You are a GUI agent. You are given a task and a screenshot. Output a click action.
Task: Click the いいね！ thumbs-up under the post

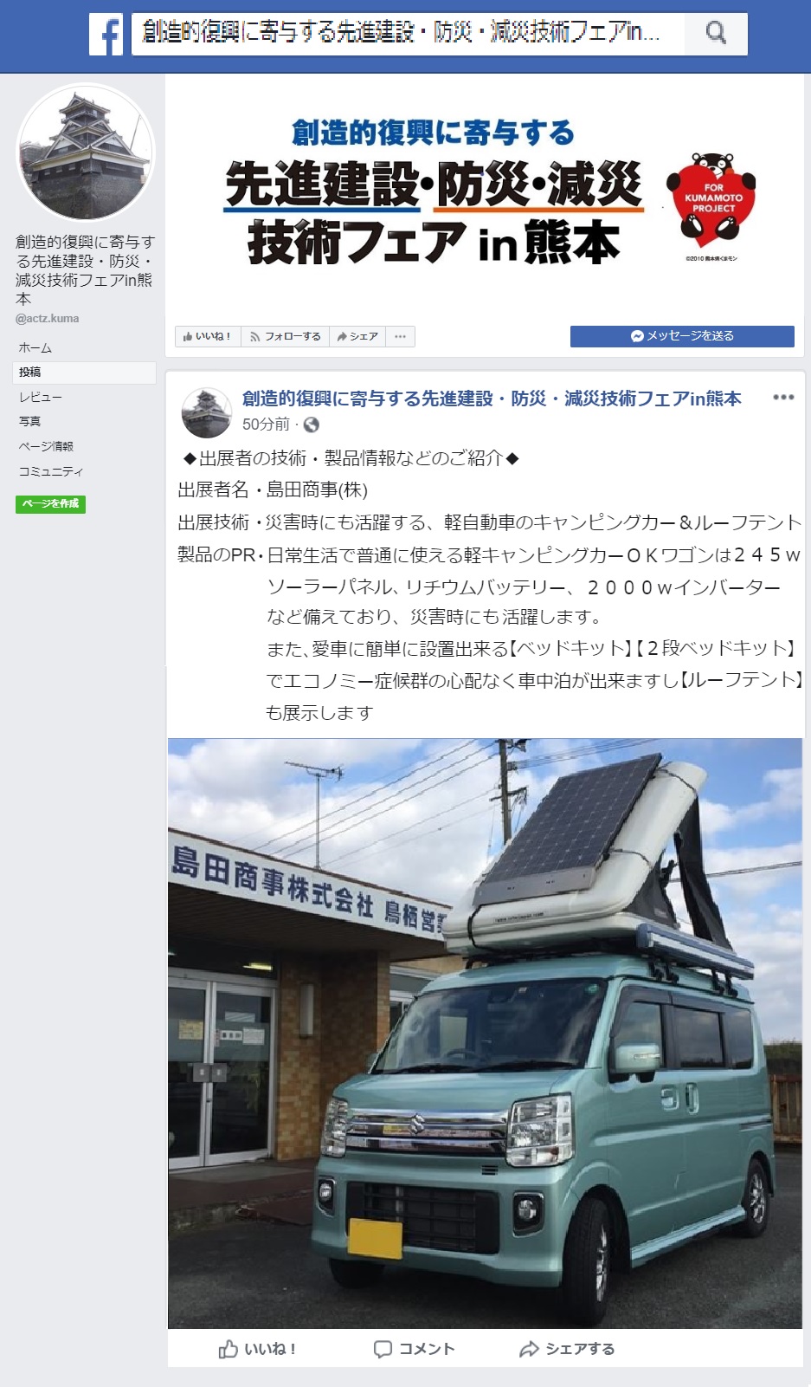[x=228, y=1349]
